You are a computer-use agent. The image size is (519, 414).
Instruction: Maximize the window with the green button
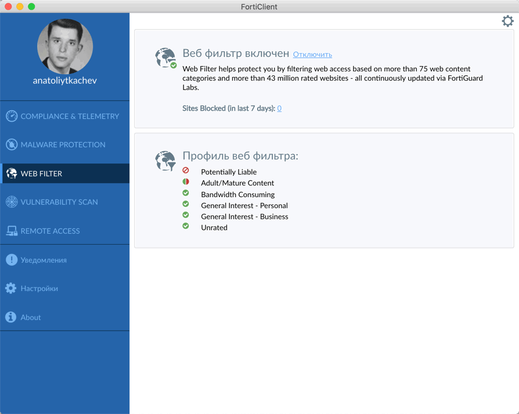31,6
